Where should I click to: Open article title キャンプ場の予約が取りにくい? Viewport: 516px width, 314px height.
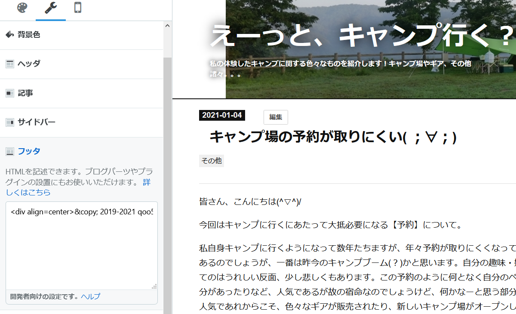pos(333,137)
